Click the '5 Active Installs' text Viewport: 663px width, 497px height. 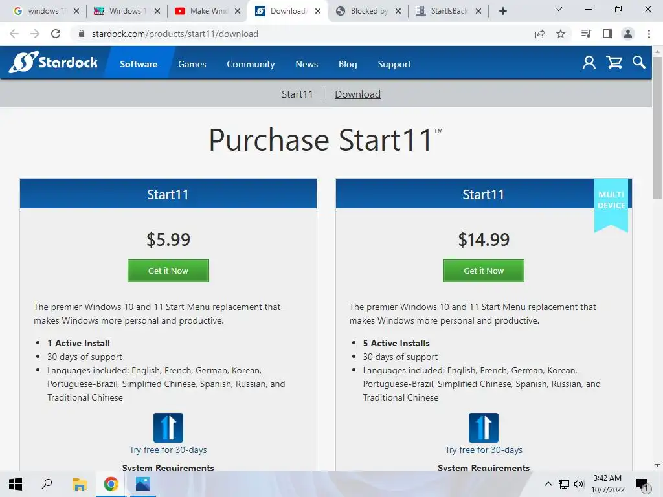[x=396, y=343]
